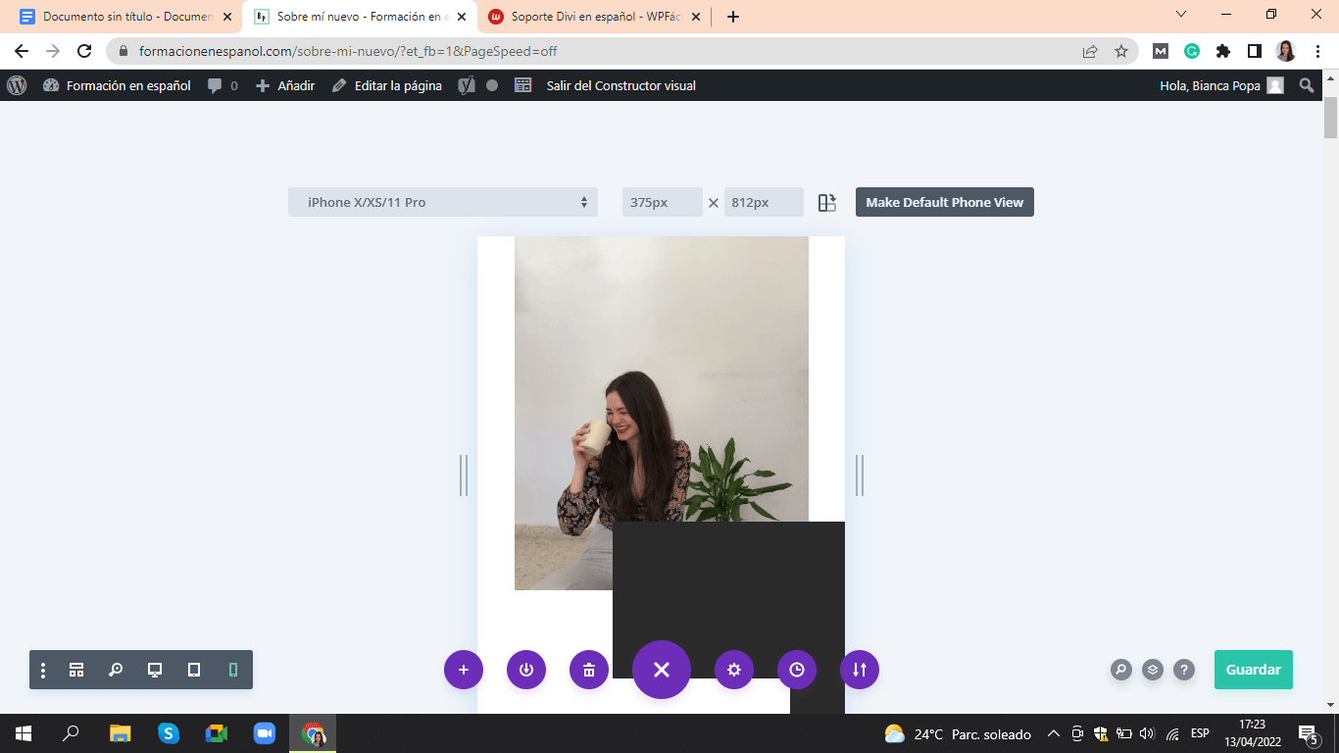Rotate device orientation icon
The image size is (1339, 753).
pos(827,202)
